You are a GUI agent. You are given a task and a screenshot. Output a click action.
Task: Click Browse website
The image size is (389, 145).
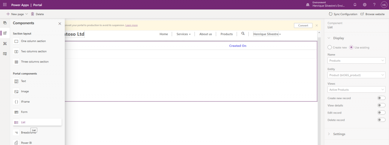point(372,14)
